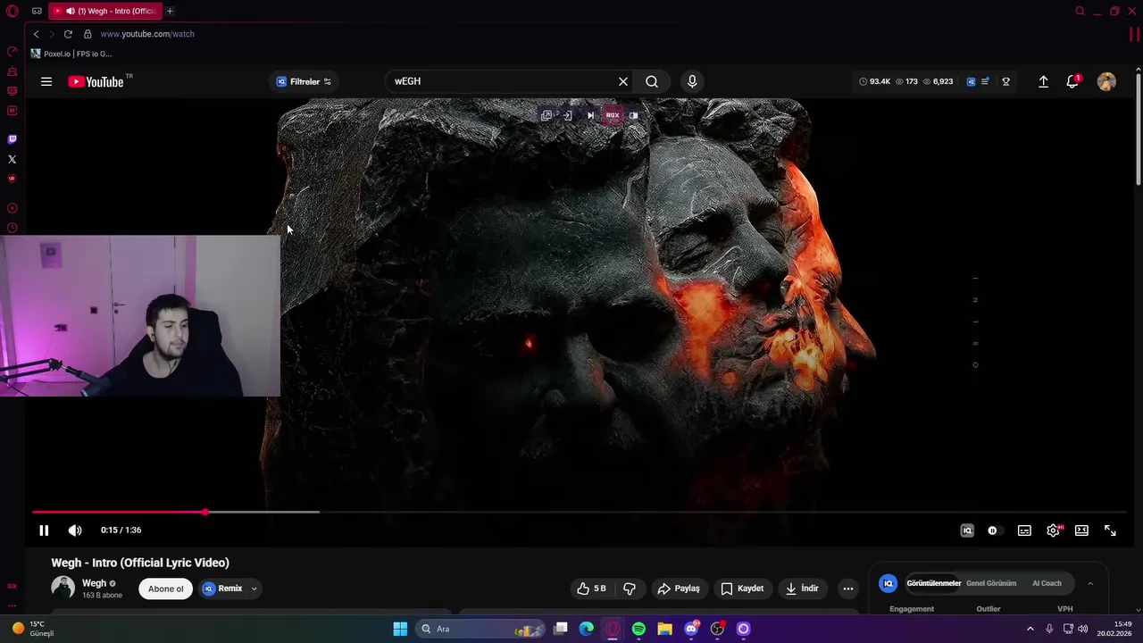Open the notifications bell
The width and height of the screenshot is (1143, 643).
[1072, 81]
